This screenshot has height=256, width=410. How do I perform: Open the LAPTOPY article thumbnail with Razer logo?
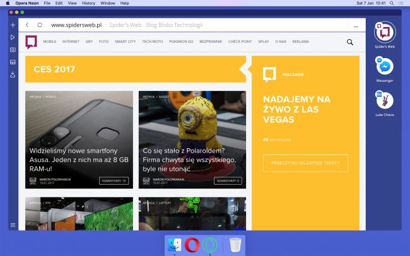click(192, 214)
